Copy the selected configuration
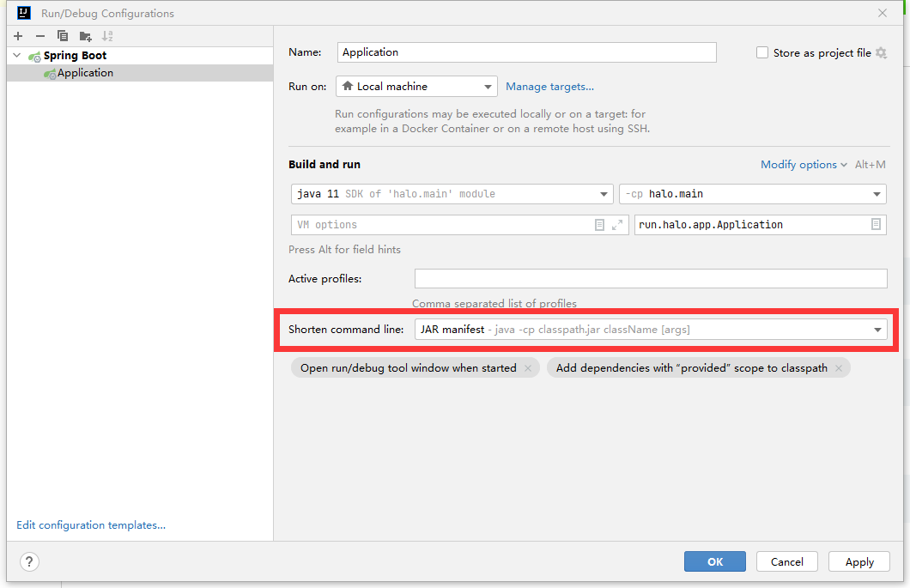 tap(63, 36)
